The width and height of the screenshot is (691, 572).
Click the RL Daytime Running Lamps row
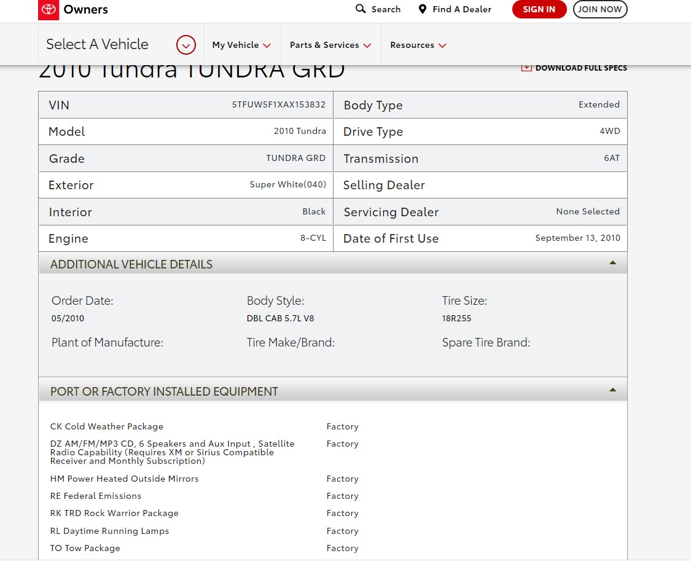click(109, 531)
